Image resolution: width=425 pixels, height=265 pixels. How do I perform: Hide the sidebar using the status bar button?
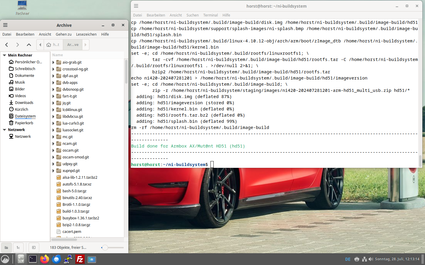tap(34, 248)
